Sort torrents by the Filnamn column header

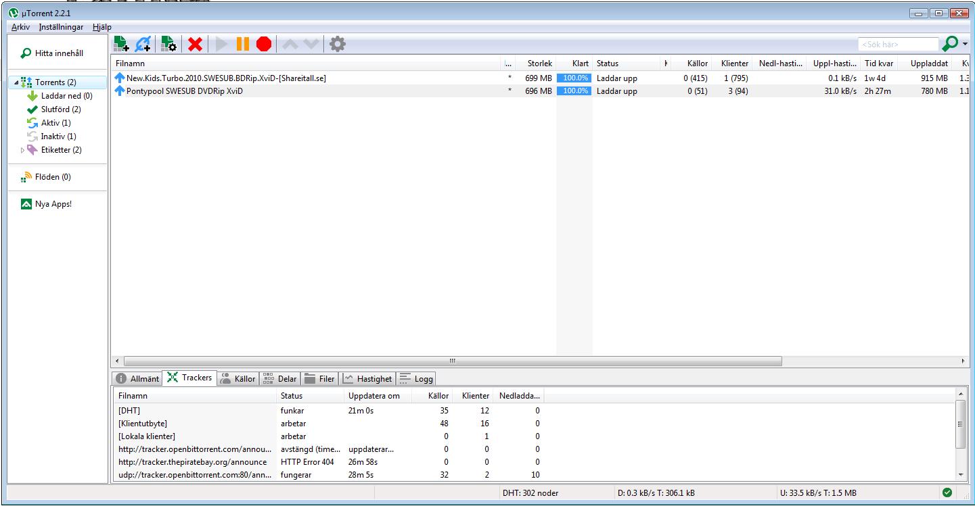(307, 64)
